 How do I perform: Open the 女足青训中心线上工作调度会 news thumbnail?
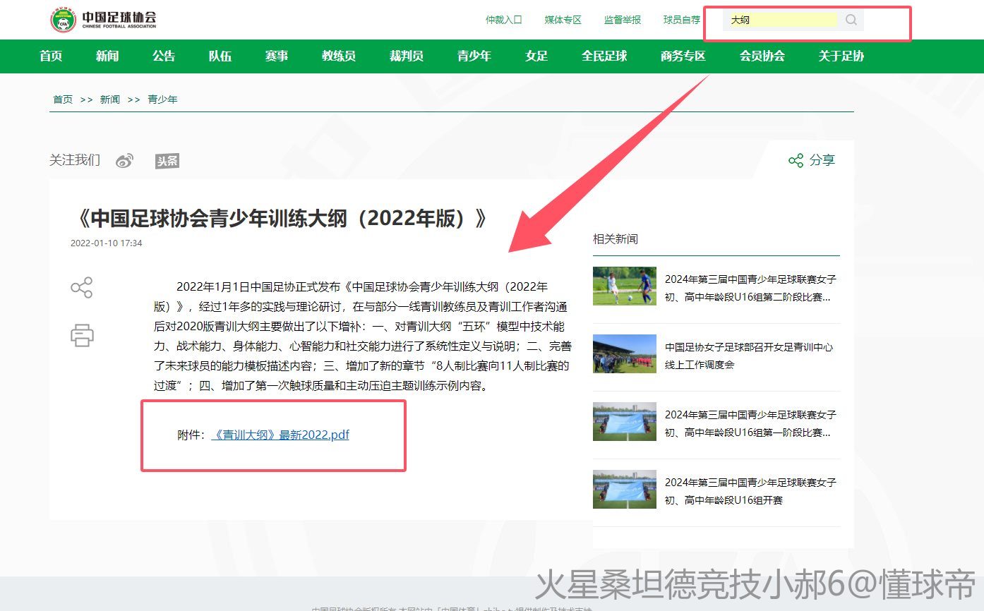tap(625, 353)
